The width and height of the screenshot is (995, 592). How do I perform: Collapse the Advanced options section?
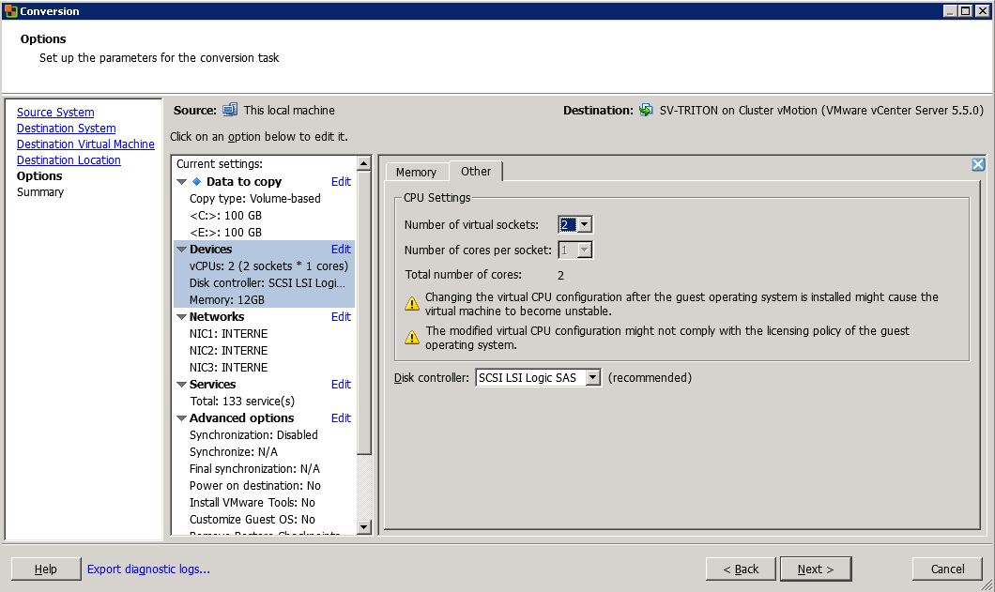coord(181,418)
